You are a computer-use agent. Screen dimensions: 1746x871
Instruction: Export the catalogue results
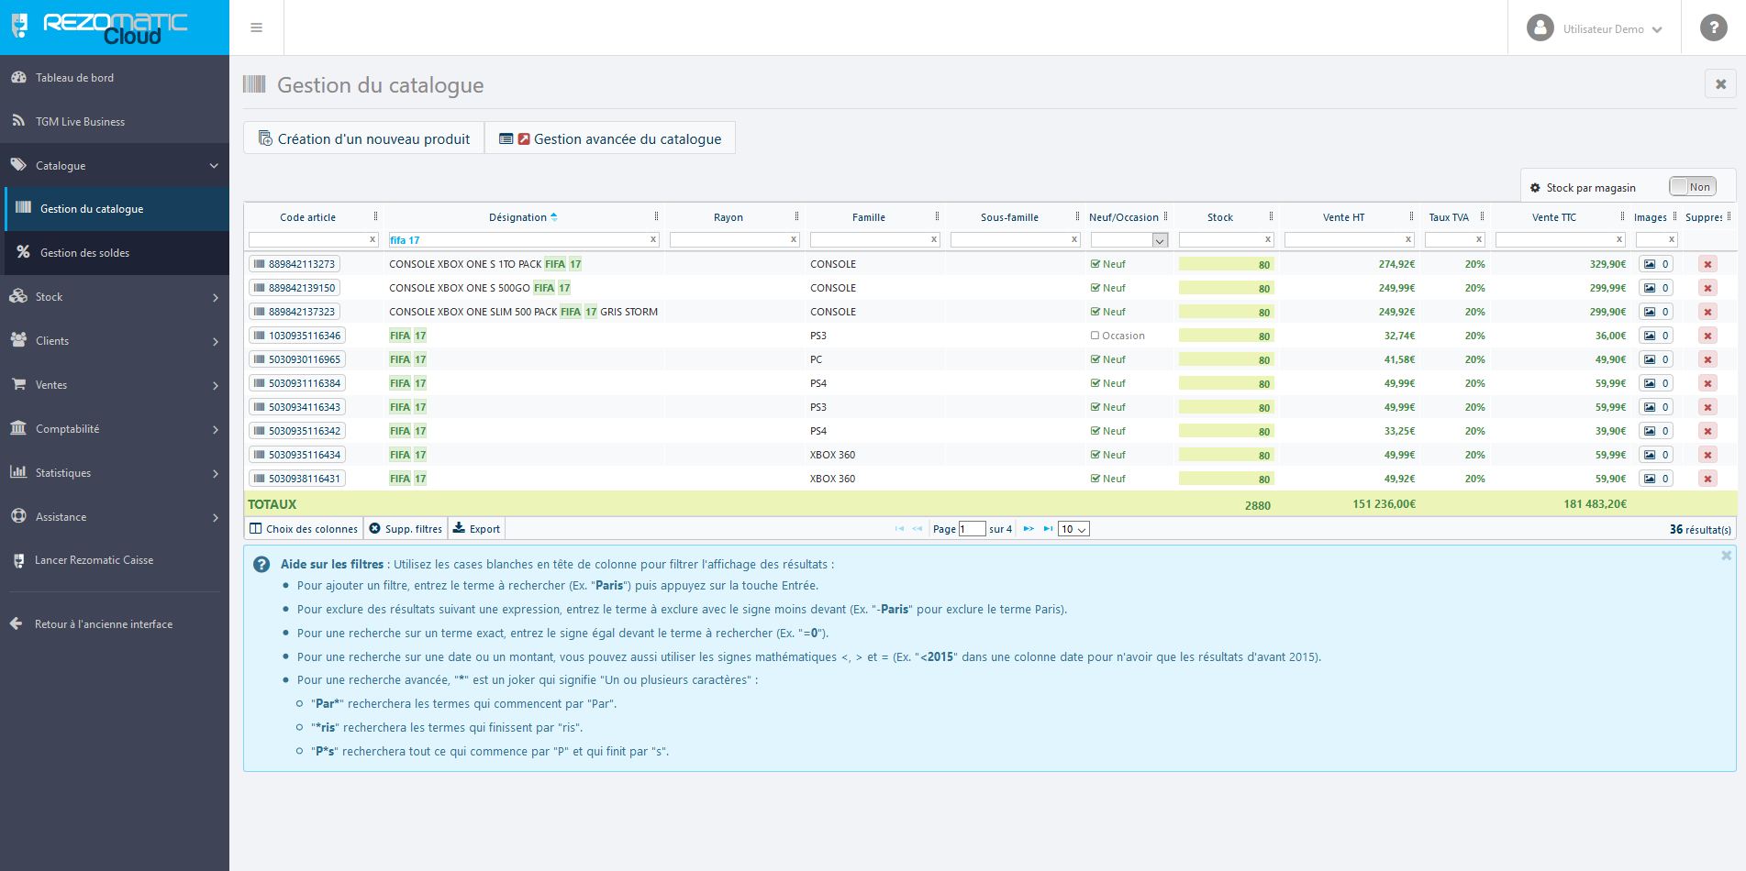tap(476, 529)
